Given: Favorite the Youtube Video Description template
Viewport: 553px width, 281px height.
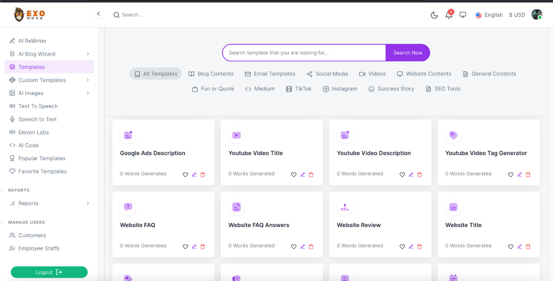Looking at the screenshot, I should [x=402, y=175].
